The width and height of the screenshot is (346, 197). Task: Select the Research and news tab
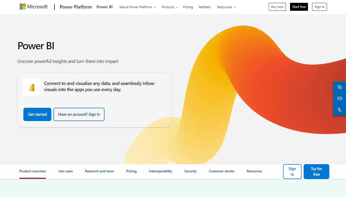(x=99, y=171)
